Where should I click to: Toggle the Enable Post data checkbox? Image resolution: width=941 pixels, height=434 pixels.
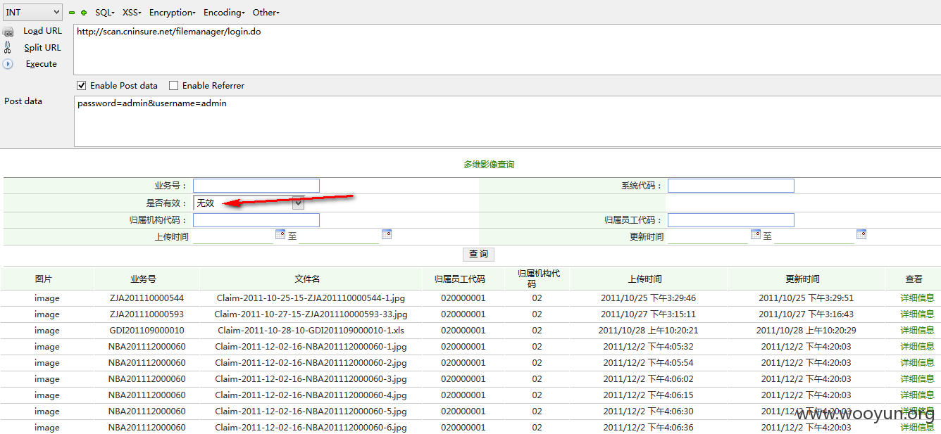coord(82,86)
